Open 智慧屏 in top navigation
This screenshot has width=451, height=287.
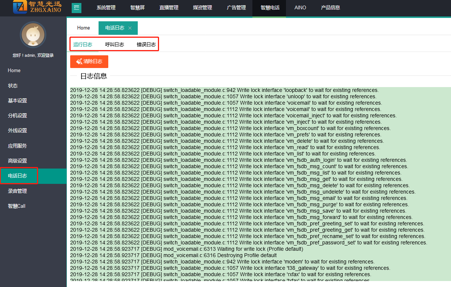[x=137, y=8]
